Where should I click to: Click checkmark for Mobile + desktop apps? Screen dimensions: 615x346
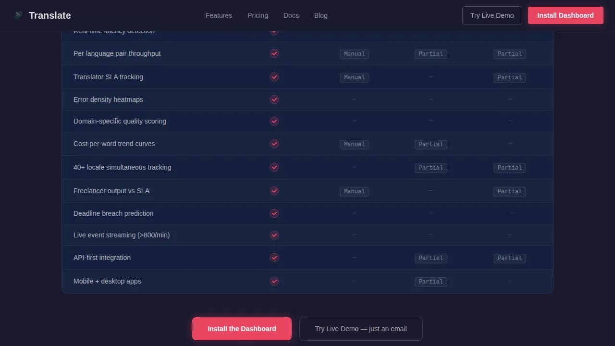(274, 281)
